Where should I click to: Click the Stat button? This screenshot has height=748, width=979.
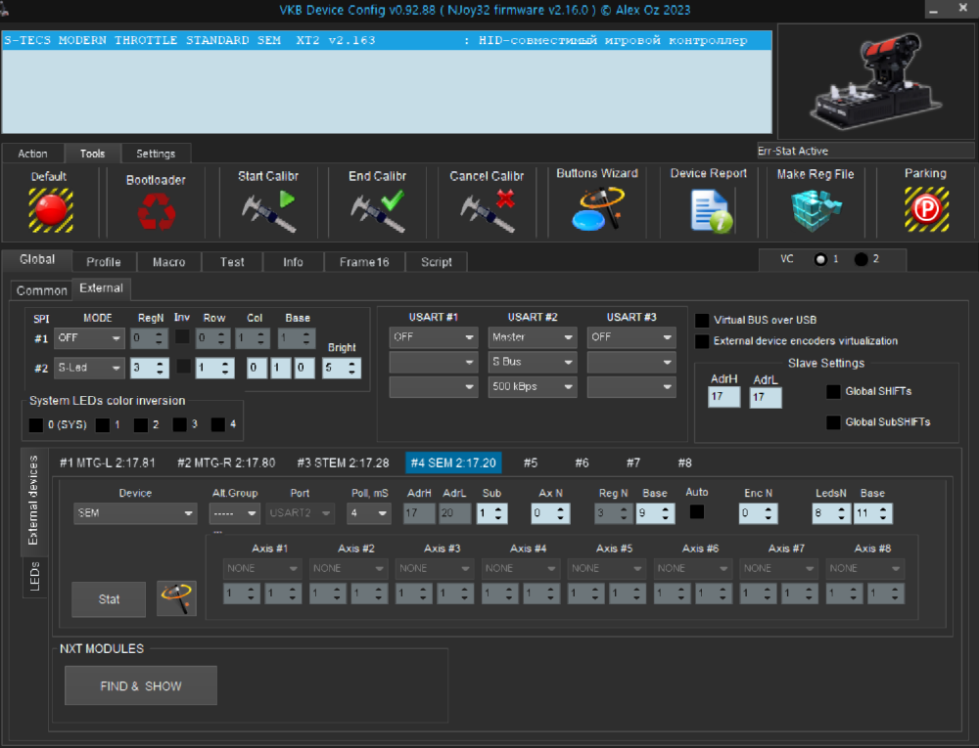(109, 599)
